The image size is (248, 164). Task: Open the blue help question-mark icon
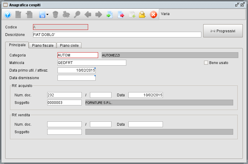pos(8,15)
